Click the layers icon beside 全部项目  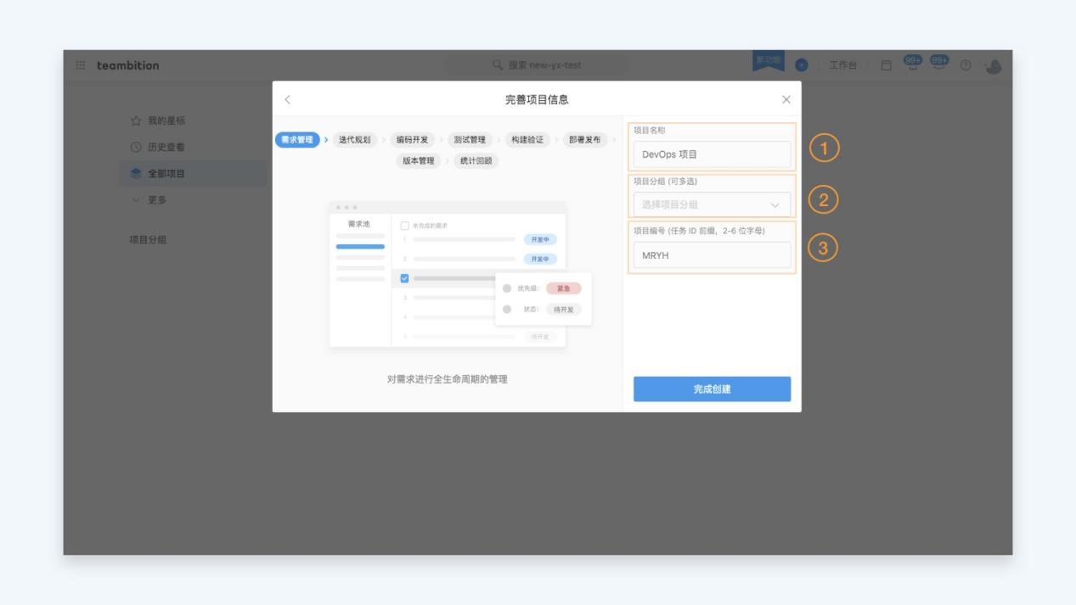(136, 173)
